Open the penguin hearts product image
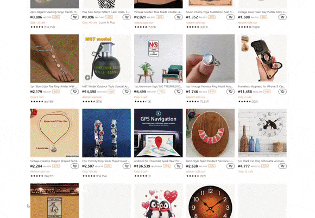The width and height of the screenshot is (315, 218). click(158, 201)
